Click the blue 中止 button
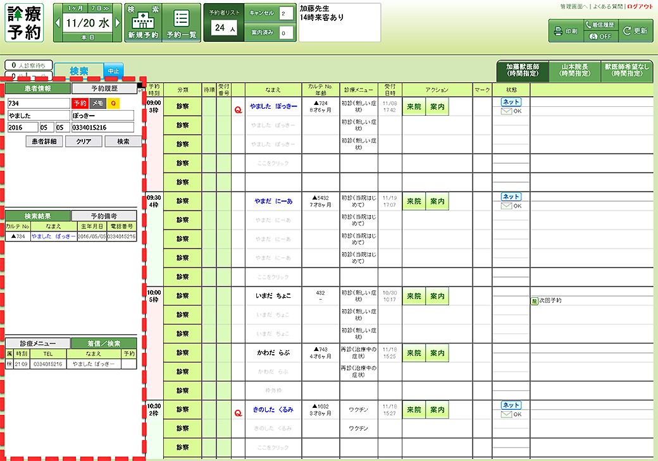658x461 pixels. [114, 71]
